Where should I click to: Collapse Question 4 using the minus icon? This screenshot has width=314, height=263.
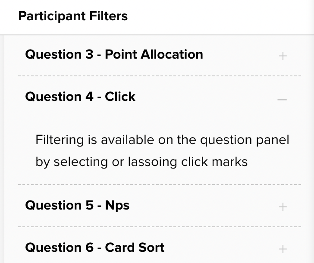point(282,99)
